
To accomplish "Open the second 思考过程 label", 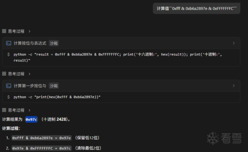I will pos(16,74).
